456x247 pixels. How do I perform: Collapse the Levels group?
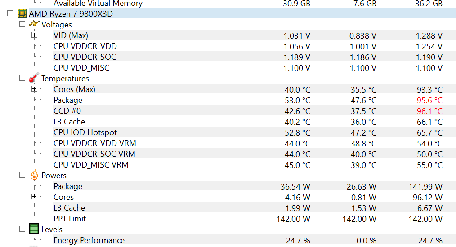22,229
